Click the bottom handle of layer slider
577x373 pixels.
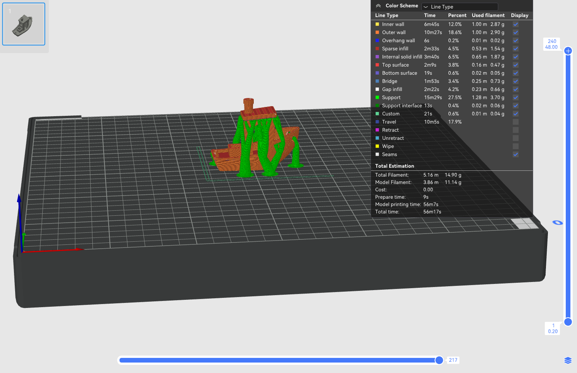[x=568, y=322]
